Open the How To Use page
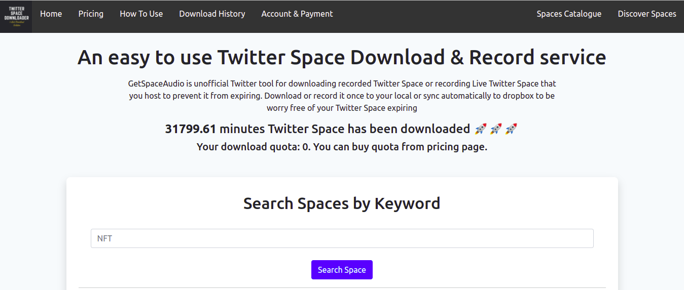This screenshot has width=684, height=290. [141, 14]
